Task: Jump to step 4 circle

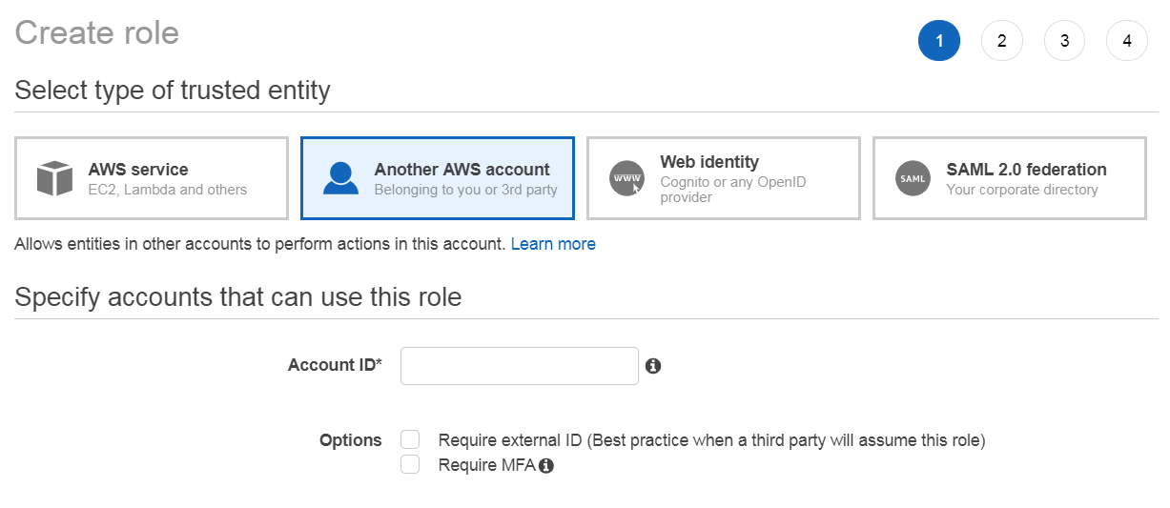Action: (x=1127, y=41)
